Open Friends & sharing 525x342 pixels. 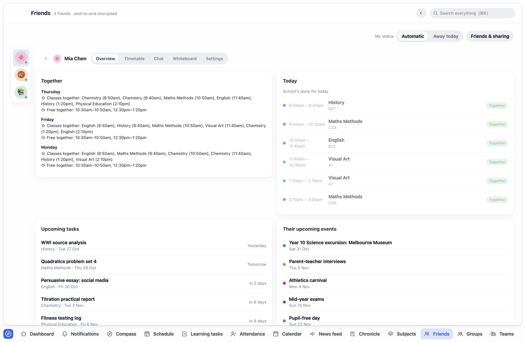coord(490,36)
